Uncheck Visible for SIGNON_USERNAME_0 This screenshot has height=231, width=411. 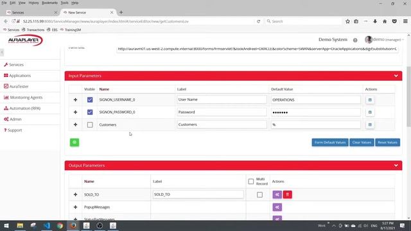click(x=90, y=100)
